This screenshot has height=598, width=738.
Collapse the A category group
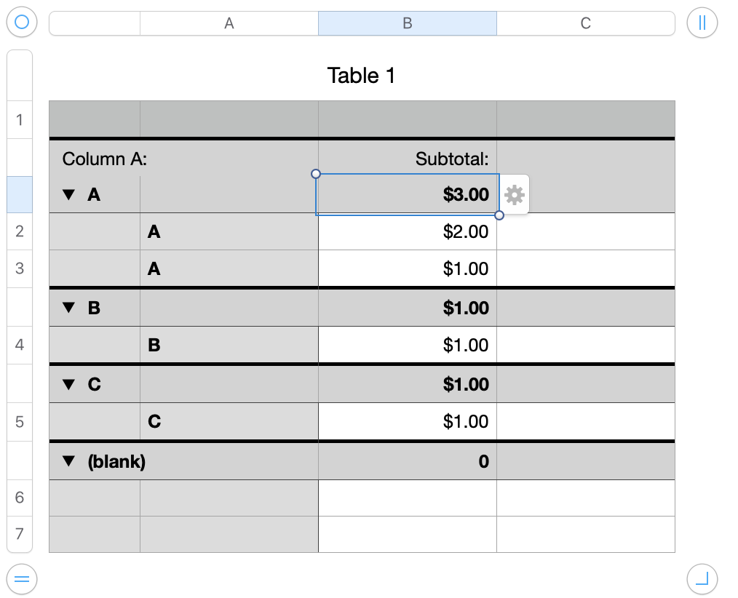tap(69, 195)
